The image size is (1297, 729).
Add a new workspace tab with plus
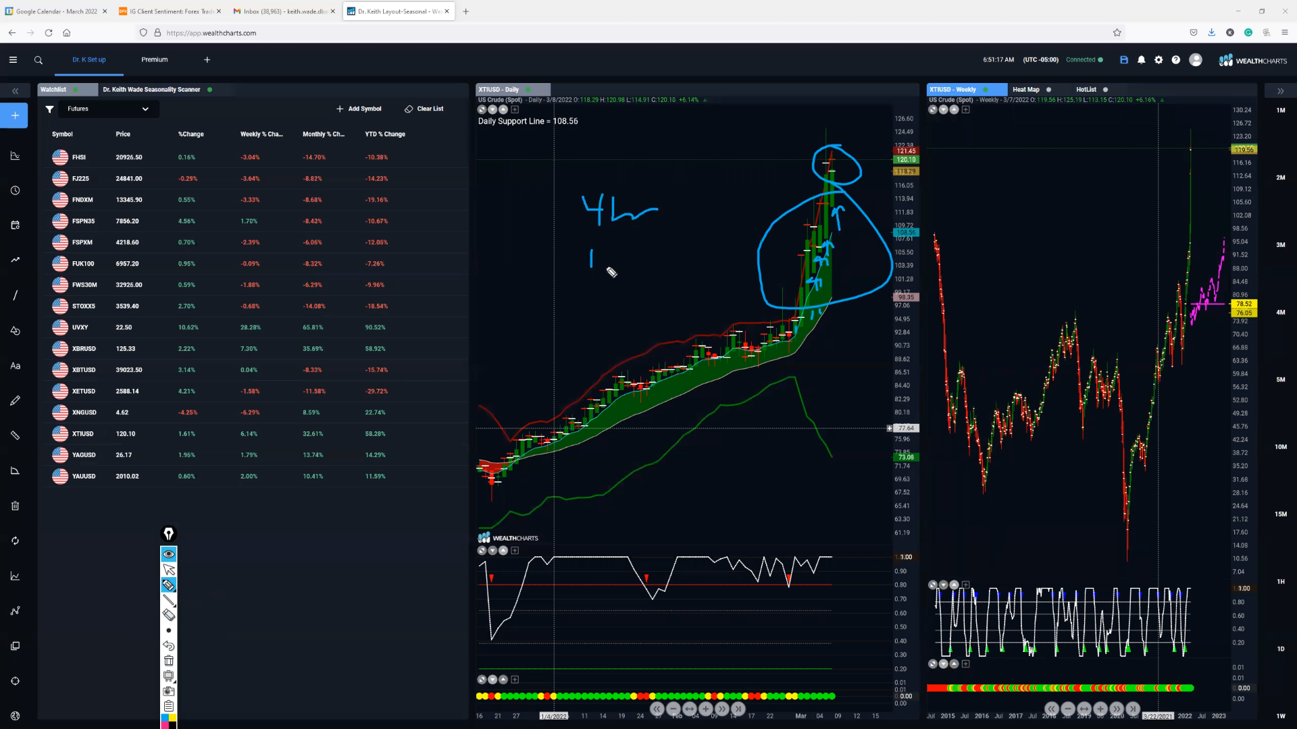coord(207,60)
